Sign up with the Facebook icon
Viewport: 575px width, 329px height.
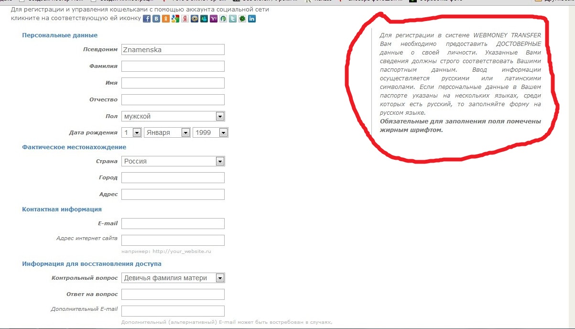pyautogui.click(x=147, y=19)
